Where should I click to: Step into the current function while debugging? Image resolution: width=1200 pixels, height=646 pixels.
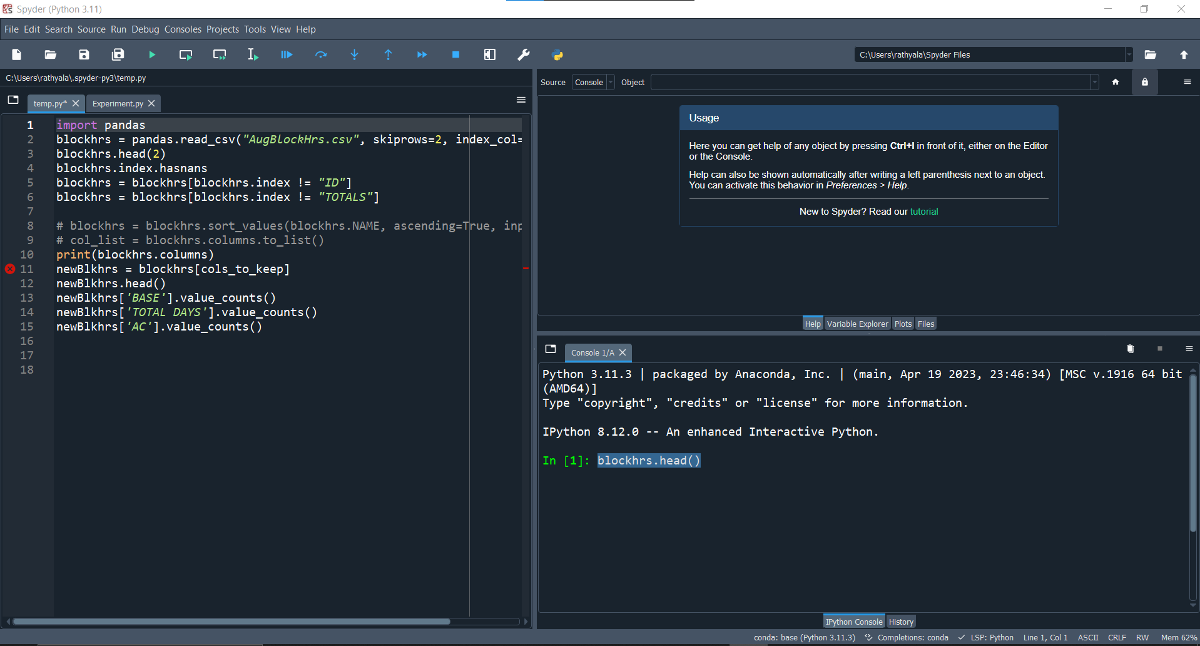coord(354,54)
